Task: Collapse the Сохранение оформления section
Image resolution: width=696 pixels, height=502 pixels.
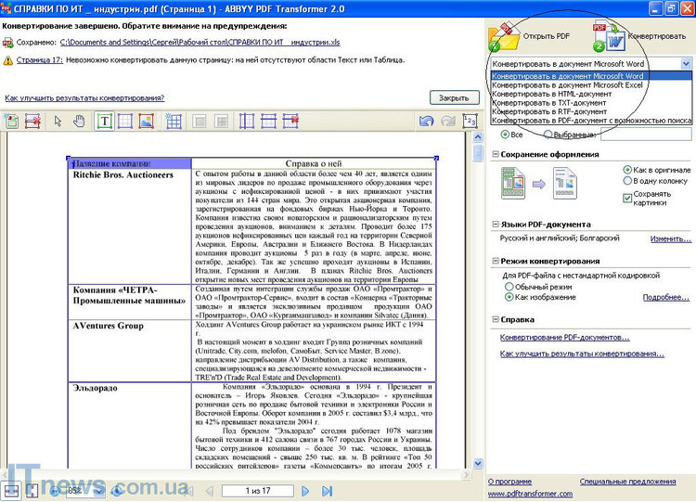Action: [496, 154]
